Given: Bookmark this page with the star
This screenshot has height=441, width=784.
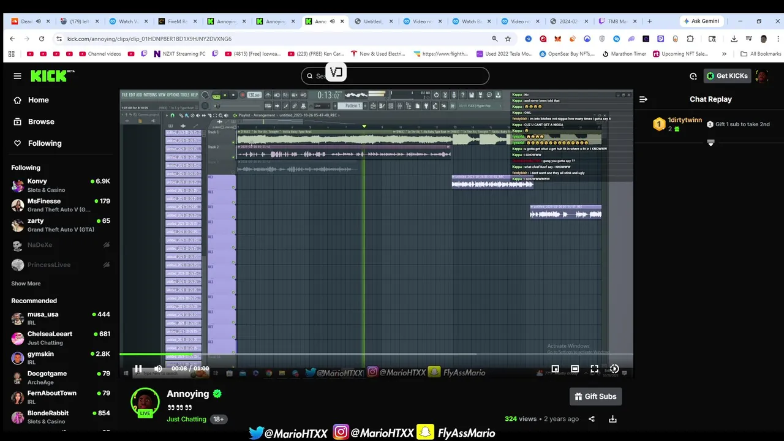Looking at the screenshot, I should [508, 39].
